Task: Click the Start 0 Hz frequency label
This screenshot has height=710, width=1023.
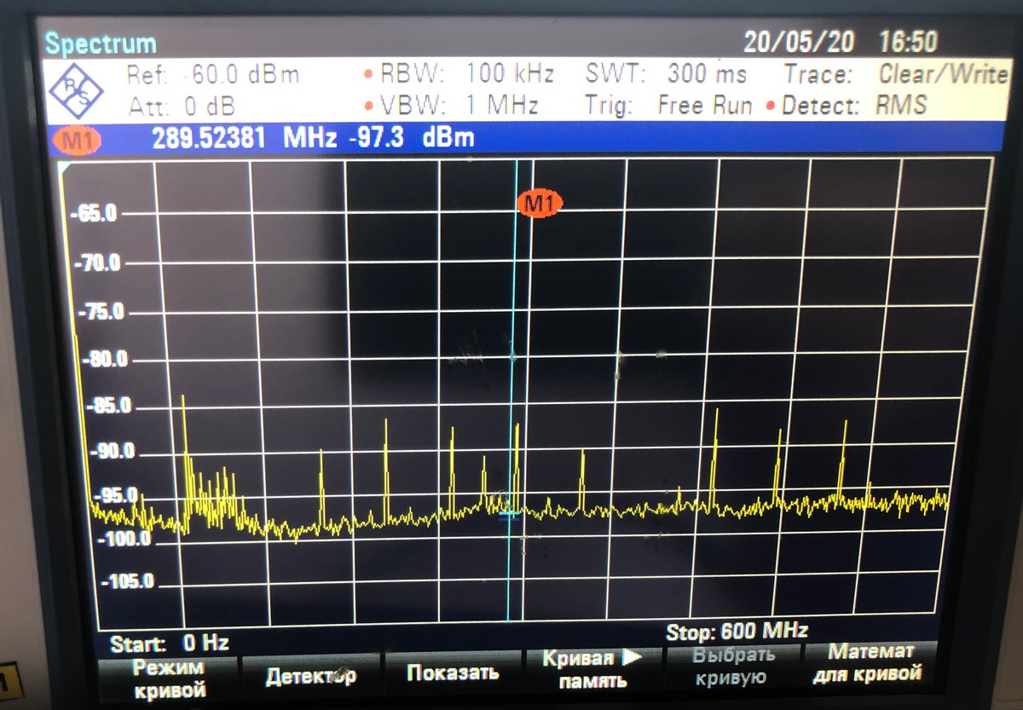Action: coord(170,643)
